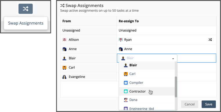Click the Anne re-assign cell
This screenshot has width=221, height=112.
click(x=167, y=49)
